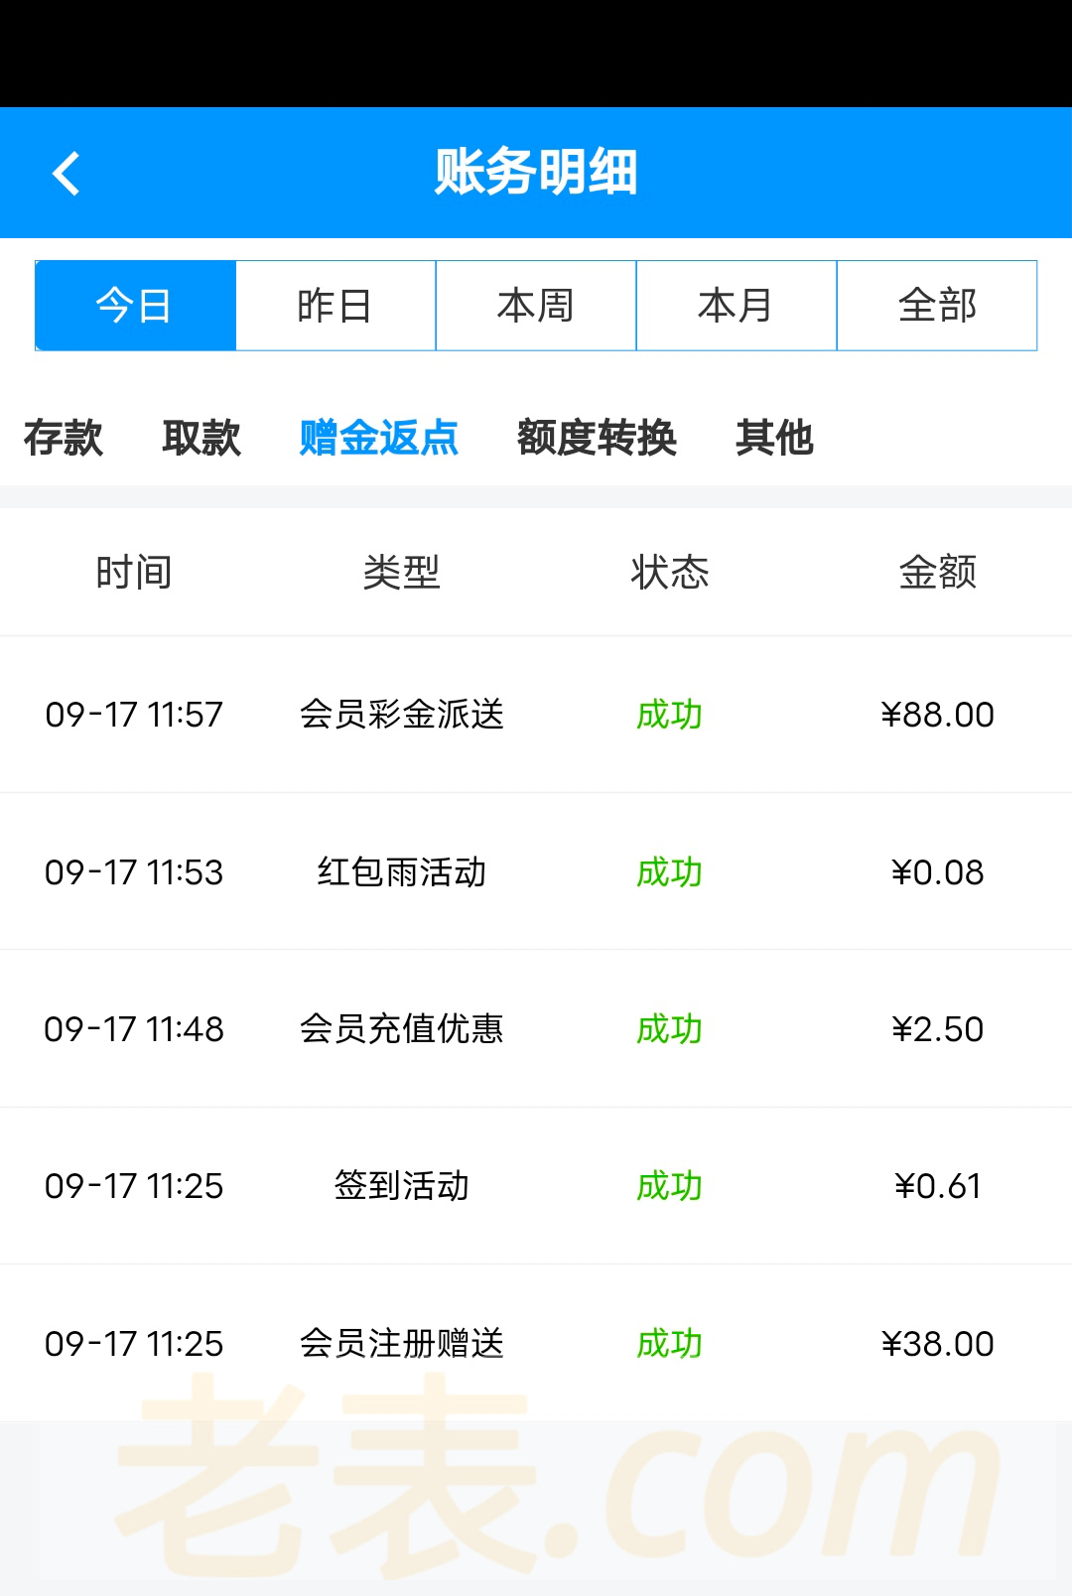Choose the 本月 time range
Image resolution: width=1072 pixels, height=1596 pixels.
tap(736, 306)
